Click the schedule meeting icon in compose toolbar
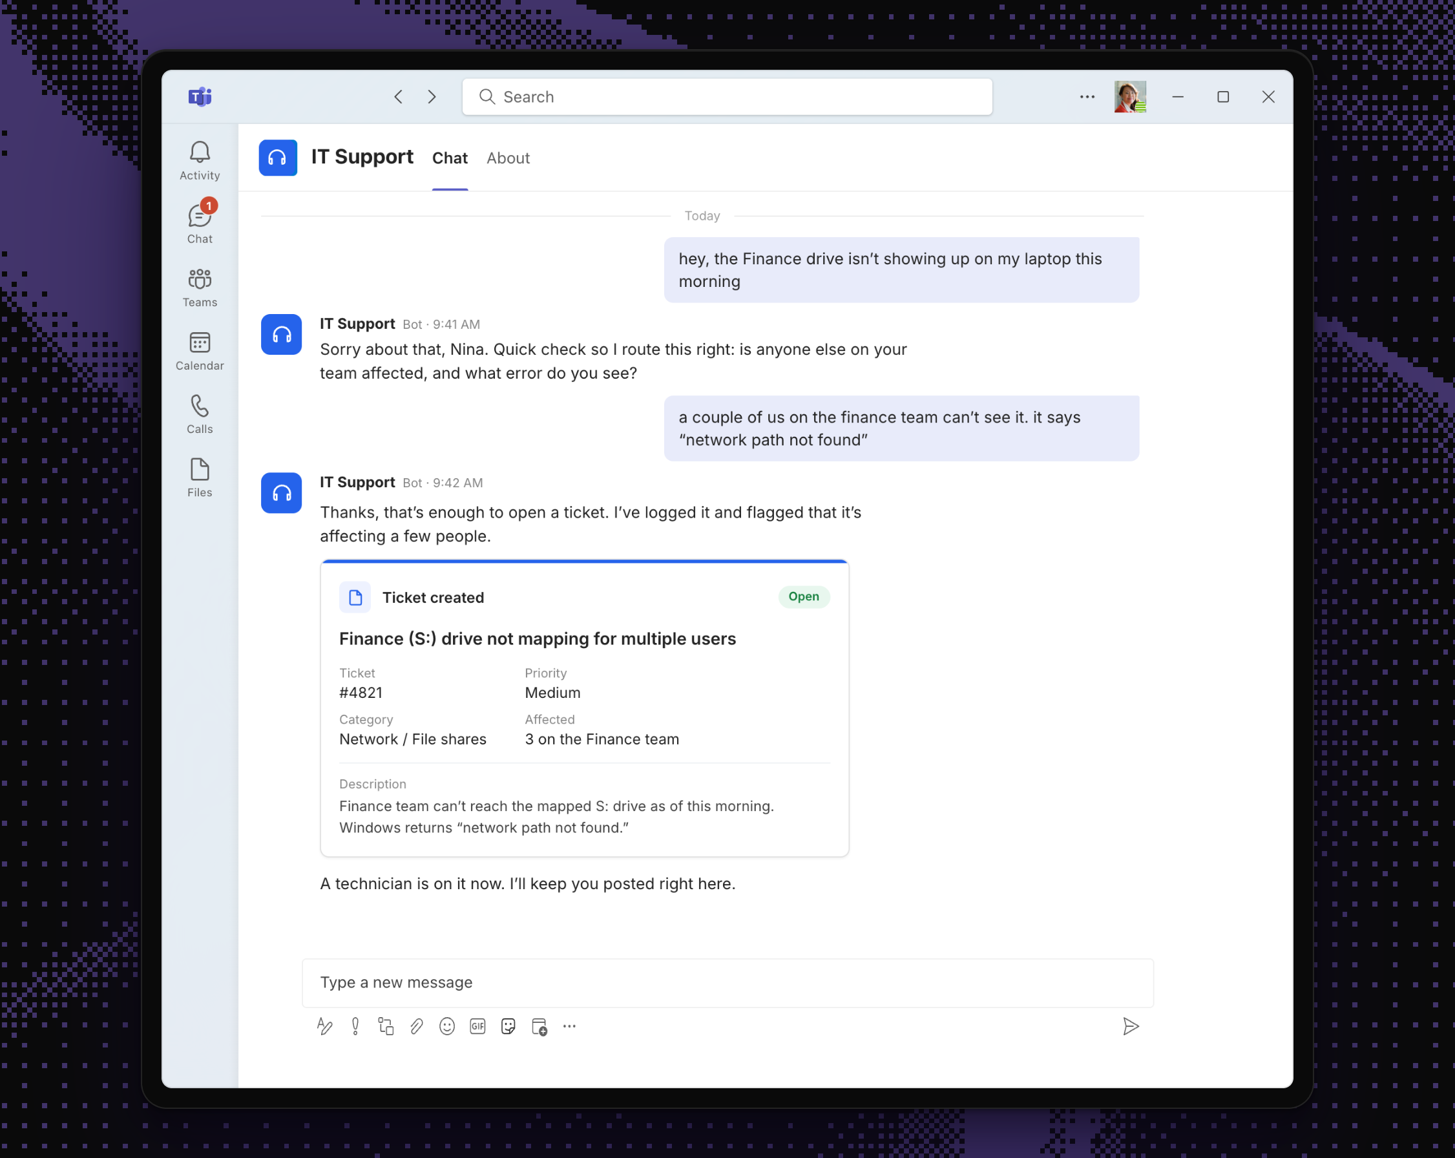Screen dimensions: 1455x1158 [539, 1026]
